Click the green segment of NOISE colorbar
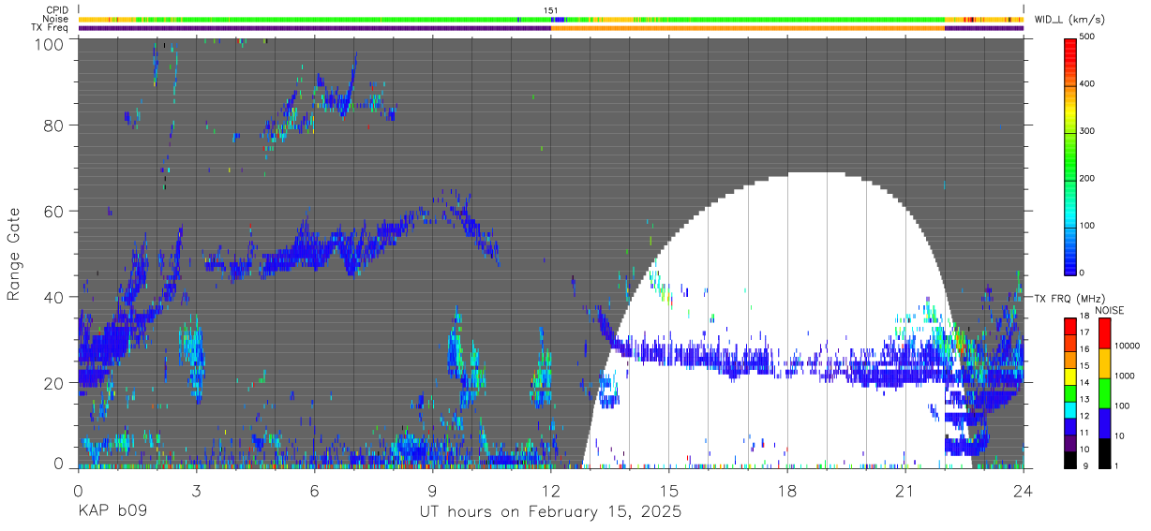Image resolution: width=1151 pixels, height=531 pixels. (1104, 391)
